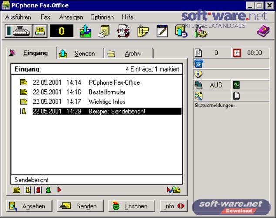Screen dimensions: 276x218
Task: Click the red play arrow legend icon
Action: [x=59, y=190]
